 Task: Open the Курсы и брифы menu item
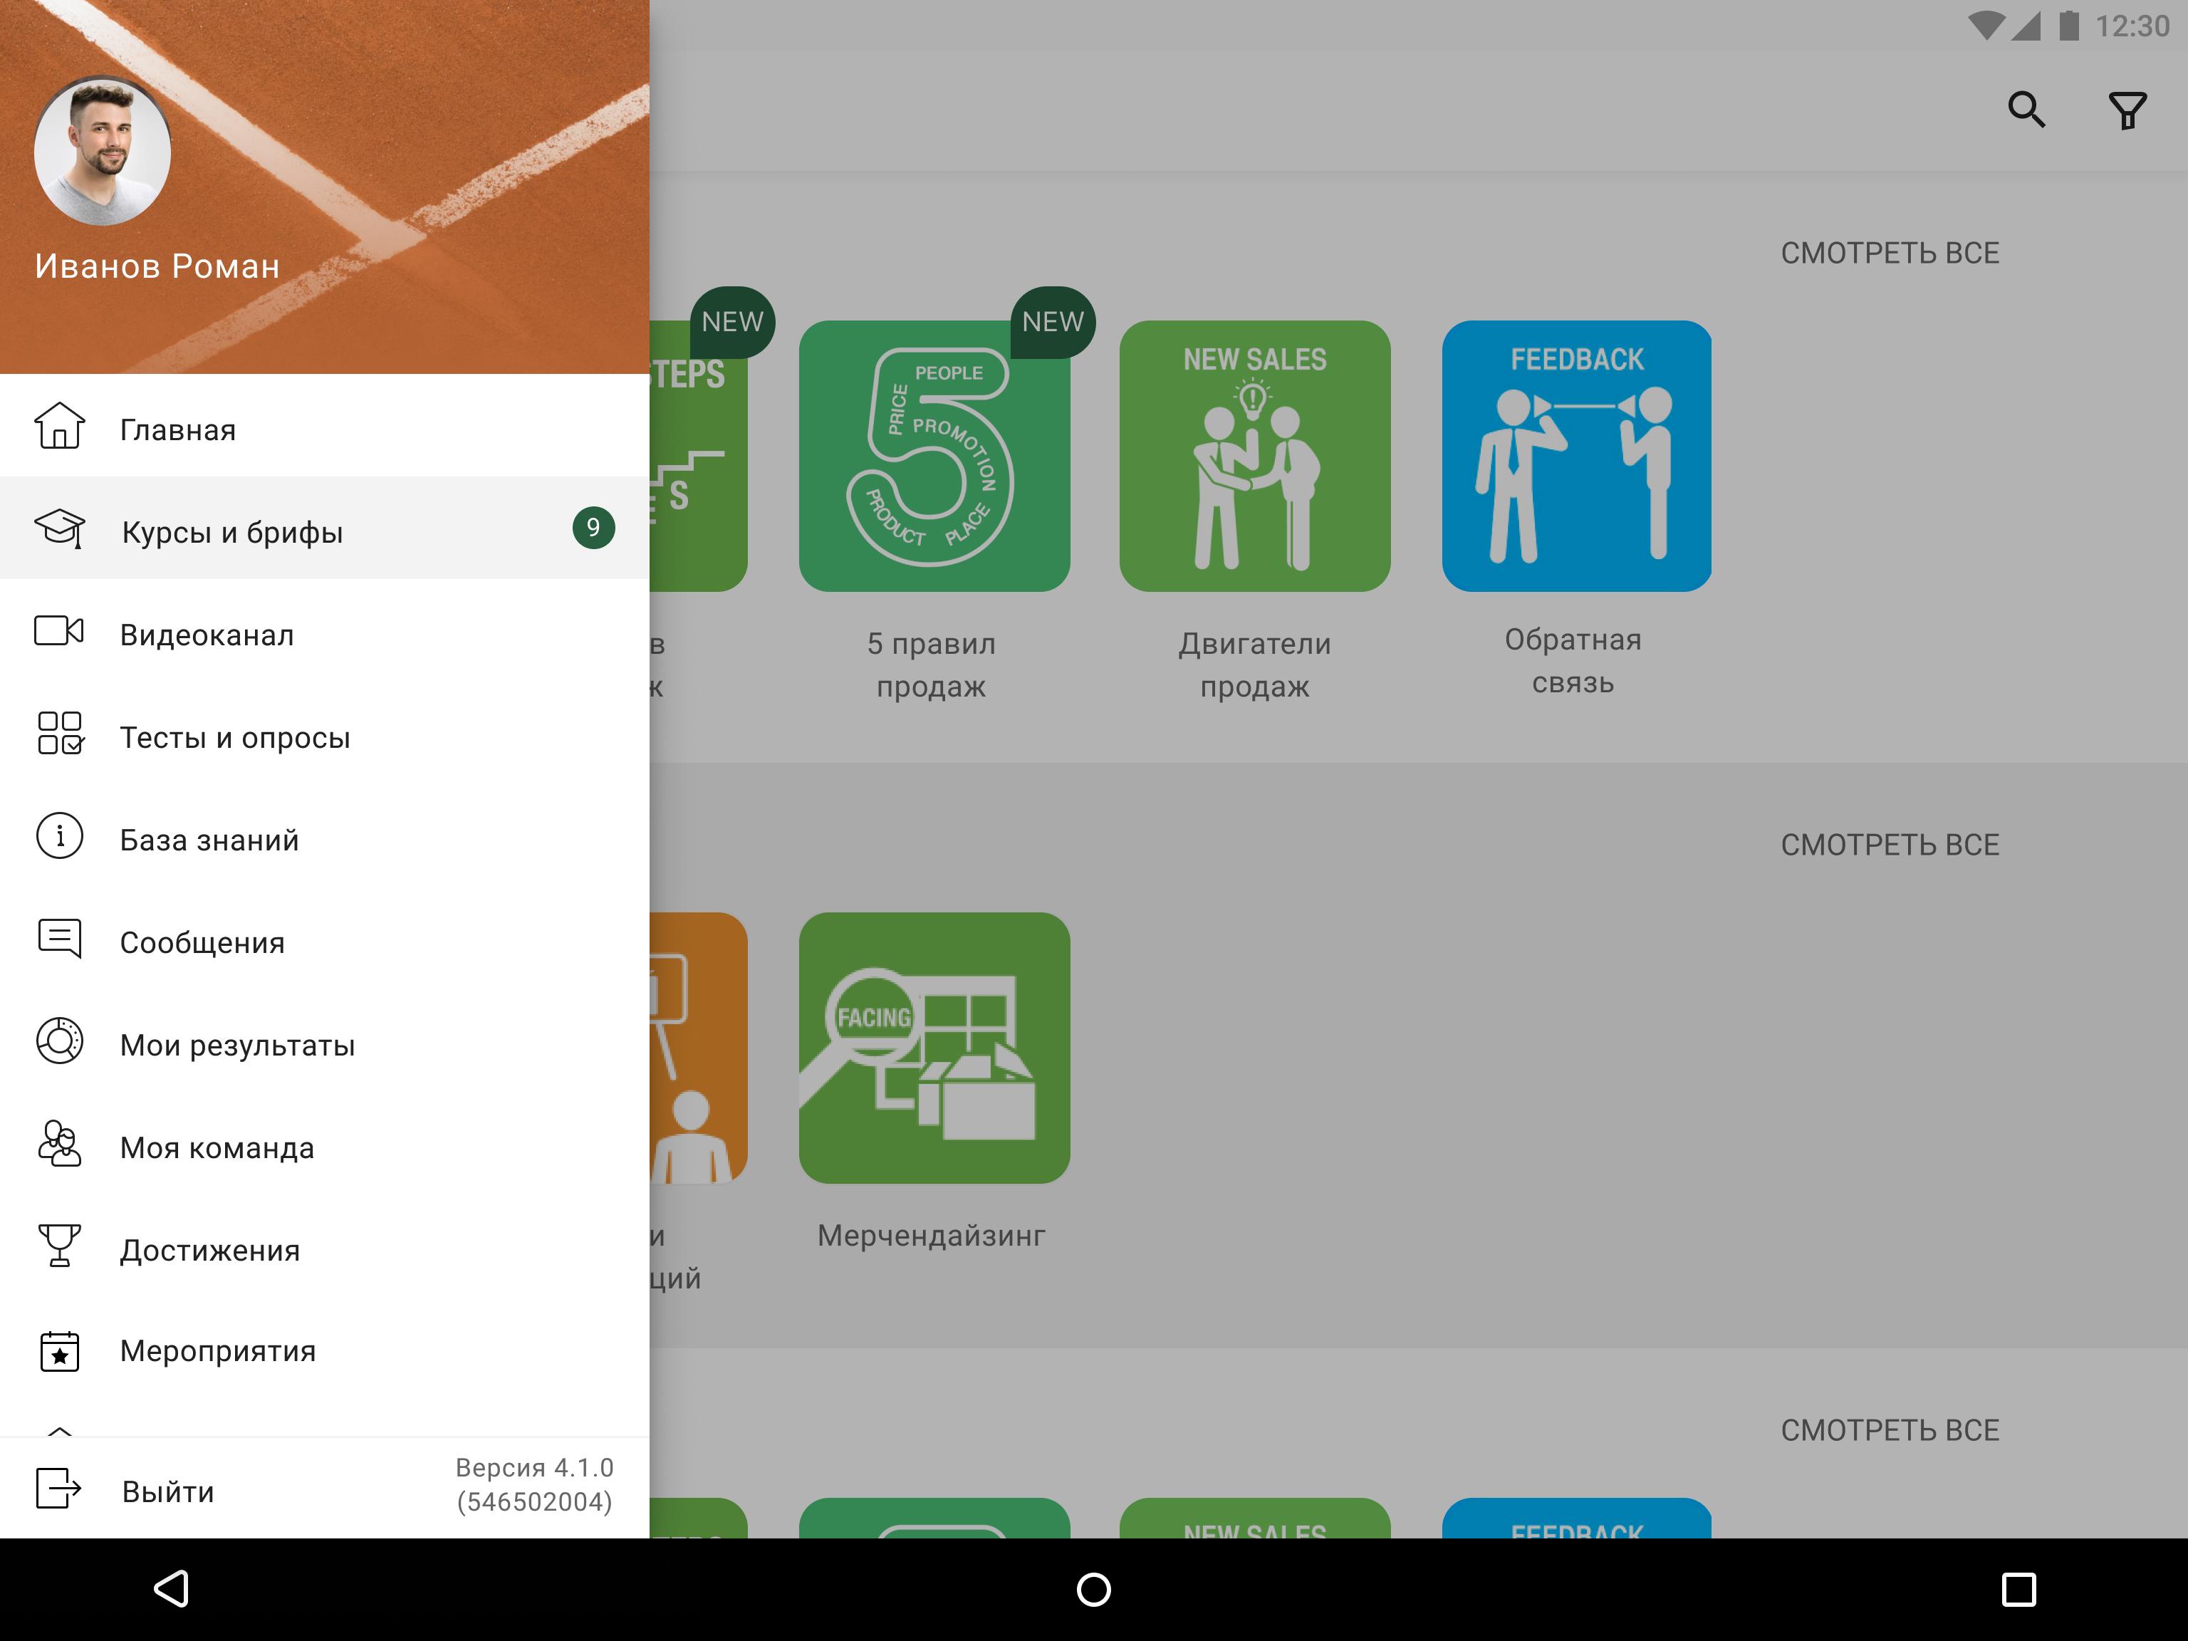(232, 532)
